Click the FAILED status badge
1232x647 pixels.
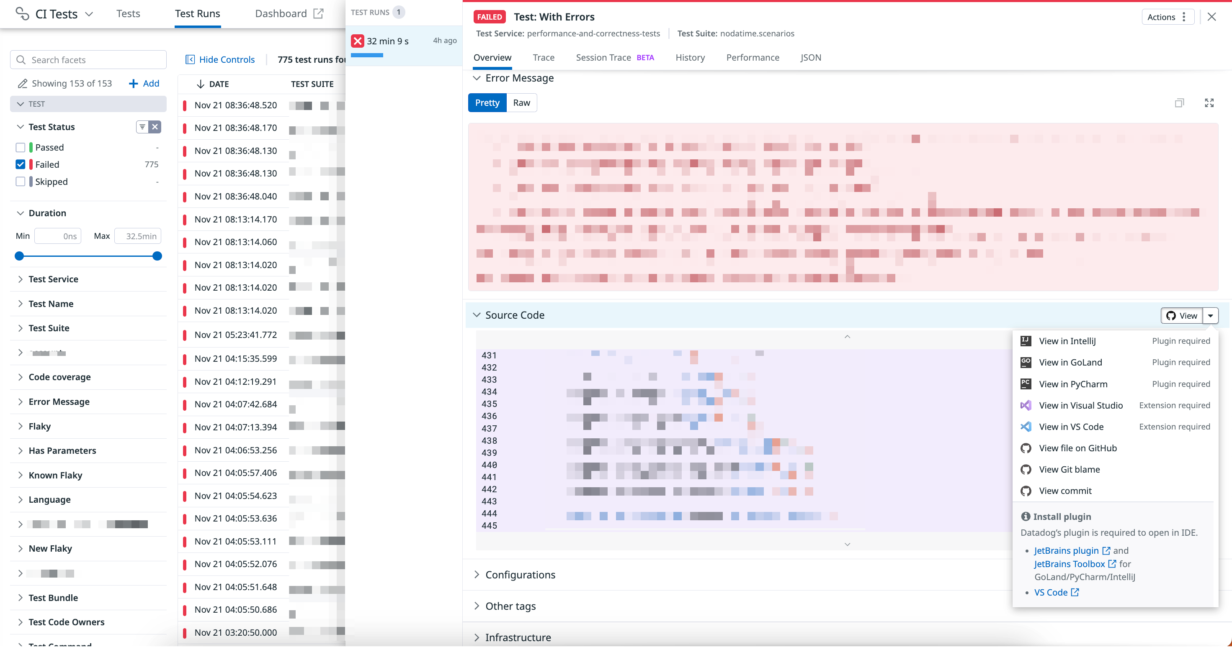489,17
